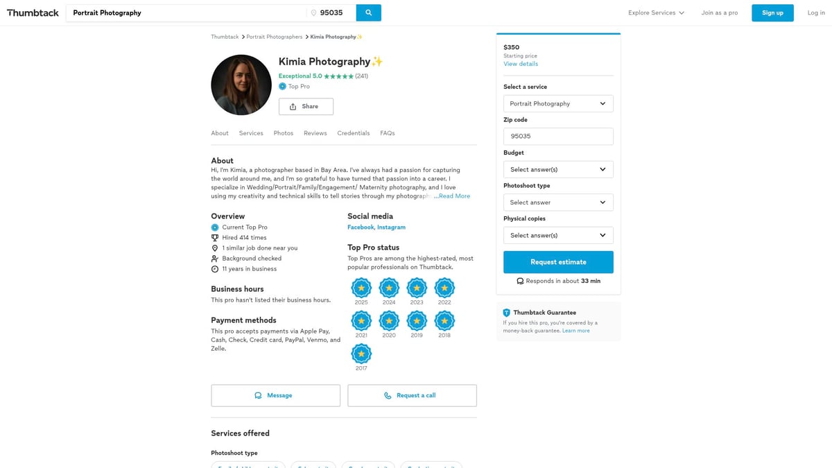This screenshot has width=832, height=468.
Task: Click the Zip code input field
Action: [558, 136]
